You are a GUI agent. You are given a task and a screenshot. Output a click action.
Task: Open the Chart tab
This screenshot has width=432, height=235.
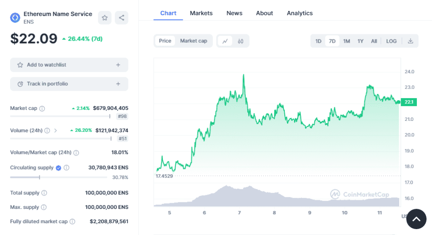click(x=168, y=13)
